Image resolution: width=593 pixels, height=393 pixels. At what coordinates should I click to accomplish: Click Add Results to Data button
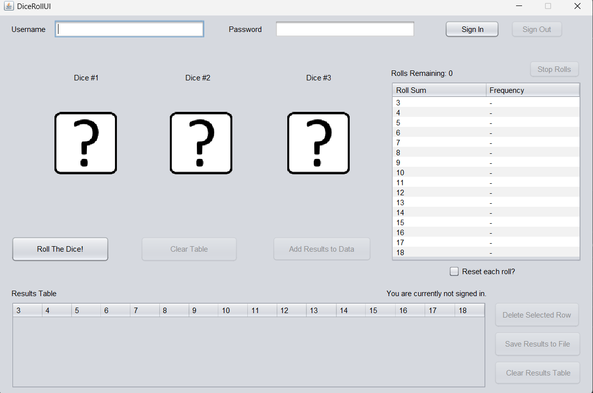pyautogui.click(x=322, y=249)
